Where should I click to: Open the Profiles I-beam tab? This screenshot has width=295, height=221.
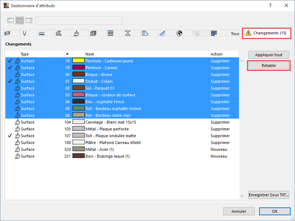128,33
